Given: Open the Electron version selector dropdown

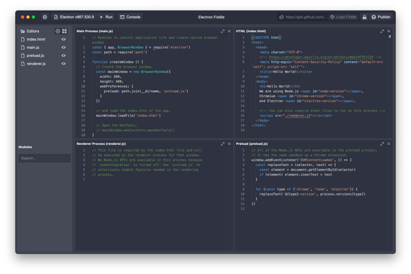Looking at the screenshot, I should [x=74, y=17].
